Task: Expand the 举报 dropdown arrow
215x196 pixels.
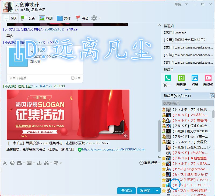Action: click(186, 4)
